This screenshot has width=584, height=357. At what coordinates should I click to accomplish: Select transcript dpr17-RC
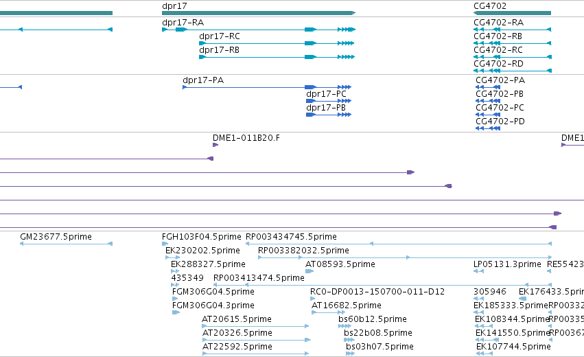220,36
